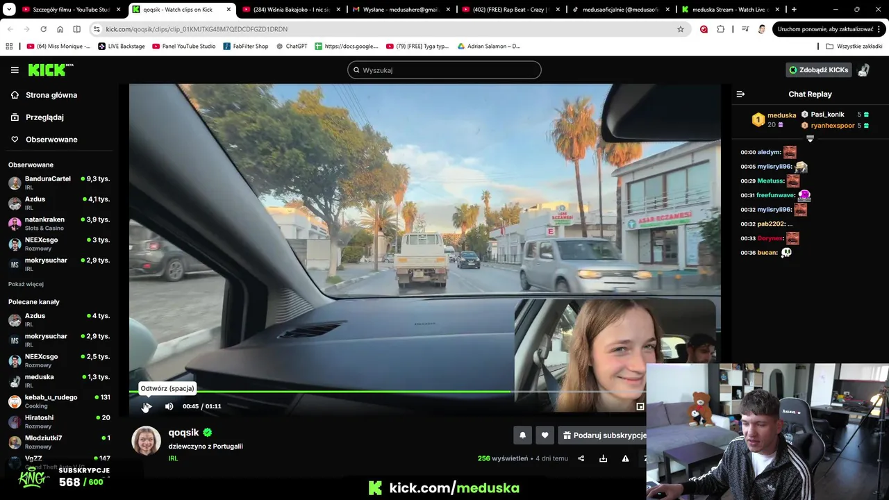
Task: Click Pokaż więcej in followed list
Action: (26, 284)
